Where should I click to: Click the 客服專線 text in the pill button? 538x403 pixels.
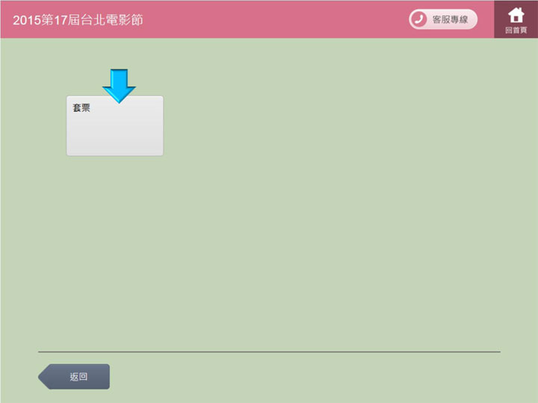point(450,19)
